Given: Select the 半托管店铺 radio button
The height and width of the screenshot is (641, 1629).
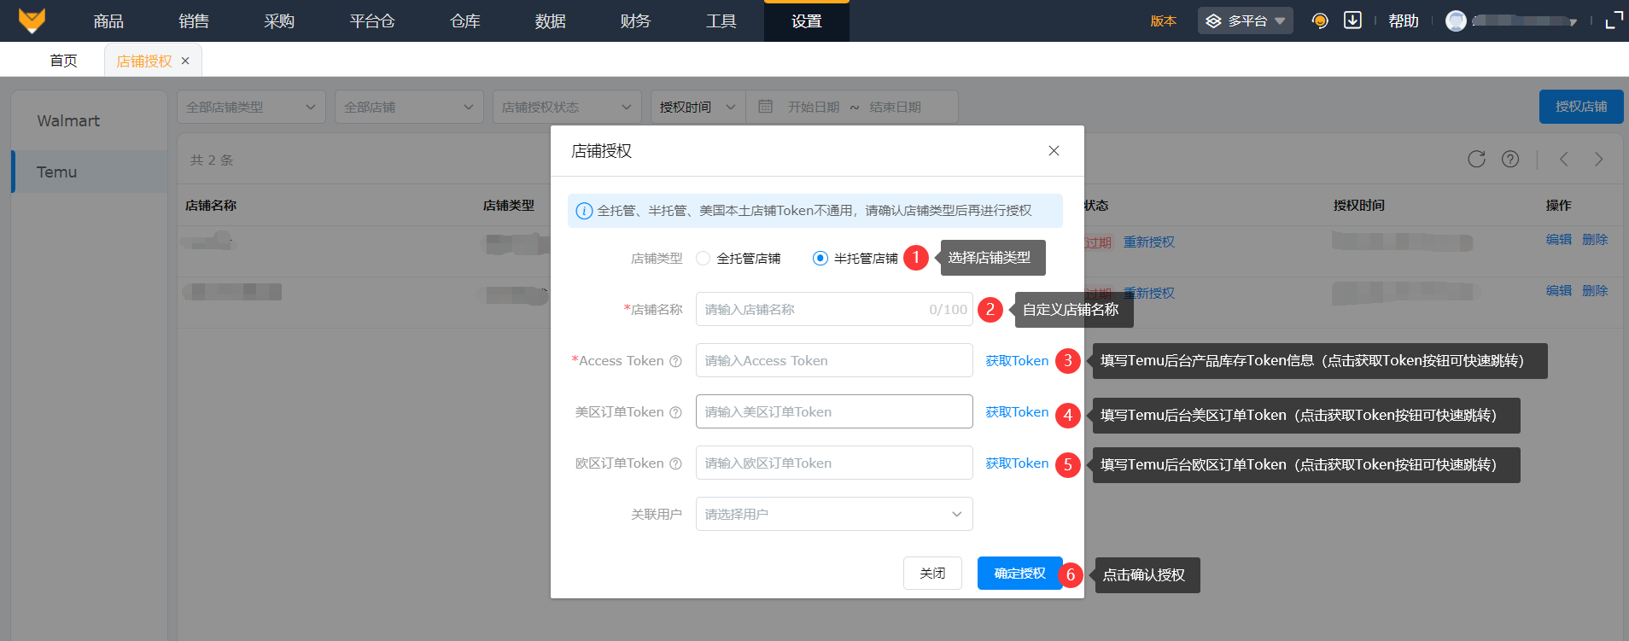Looking at the screenshot, I should tap(820, 259).
